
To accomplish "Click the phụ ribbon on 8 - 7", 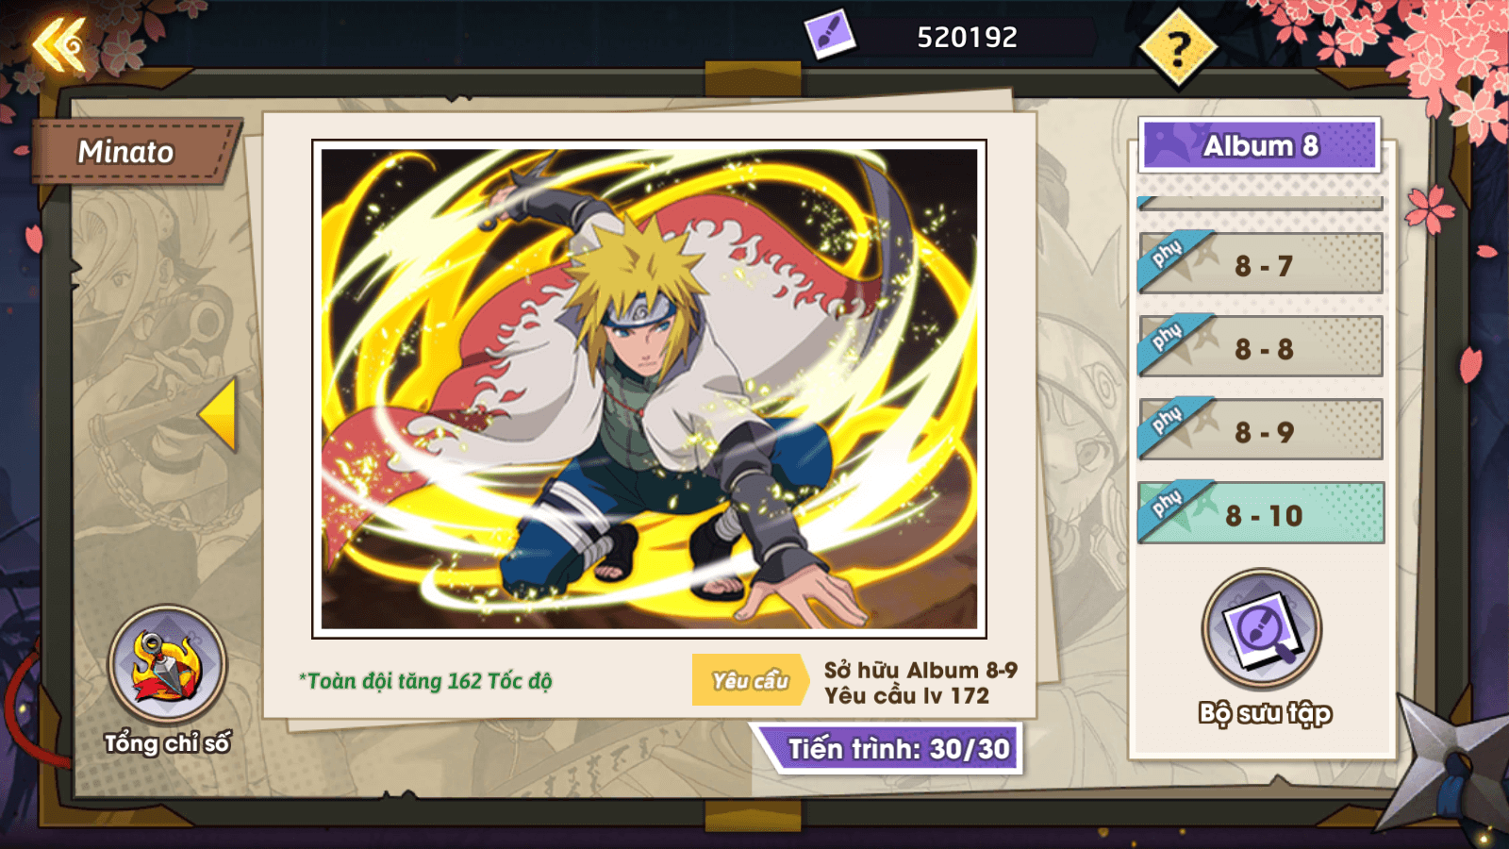I will (1169, 257).
